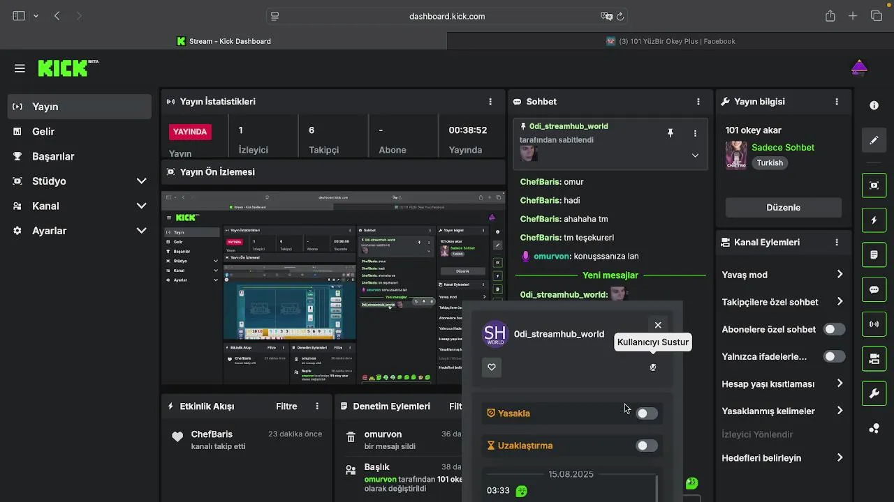Mute user with the microphone icon
The image size is (894, 502).
pos(653,367)
